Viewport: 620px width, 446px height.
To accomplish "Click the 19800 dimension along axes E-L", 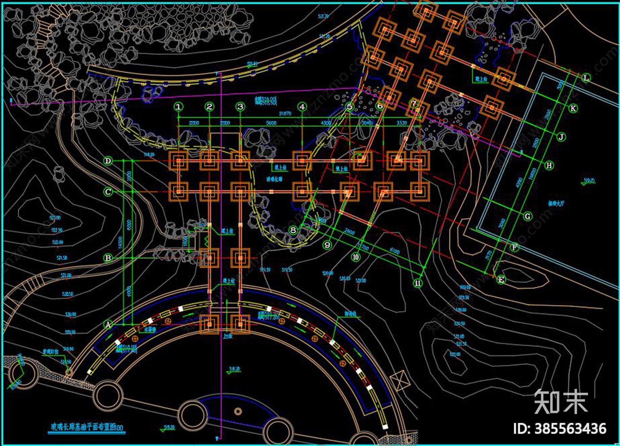I will pos(532,174).
